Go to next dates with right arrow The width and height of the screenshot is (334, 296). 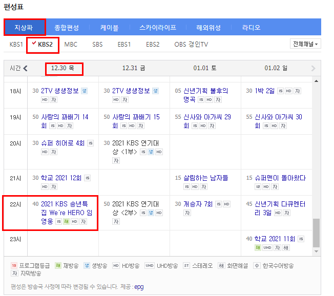click(x=313, y=68)
